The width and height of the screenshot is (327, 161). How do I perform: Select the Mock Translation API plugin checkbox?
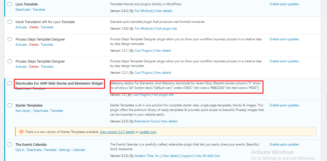pyautogui.click(x=10, y=22)
